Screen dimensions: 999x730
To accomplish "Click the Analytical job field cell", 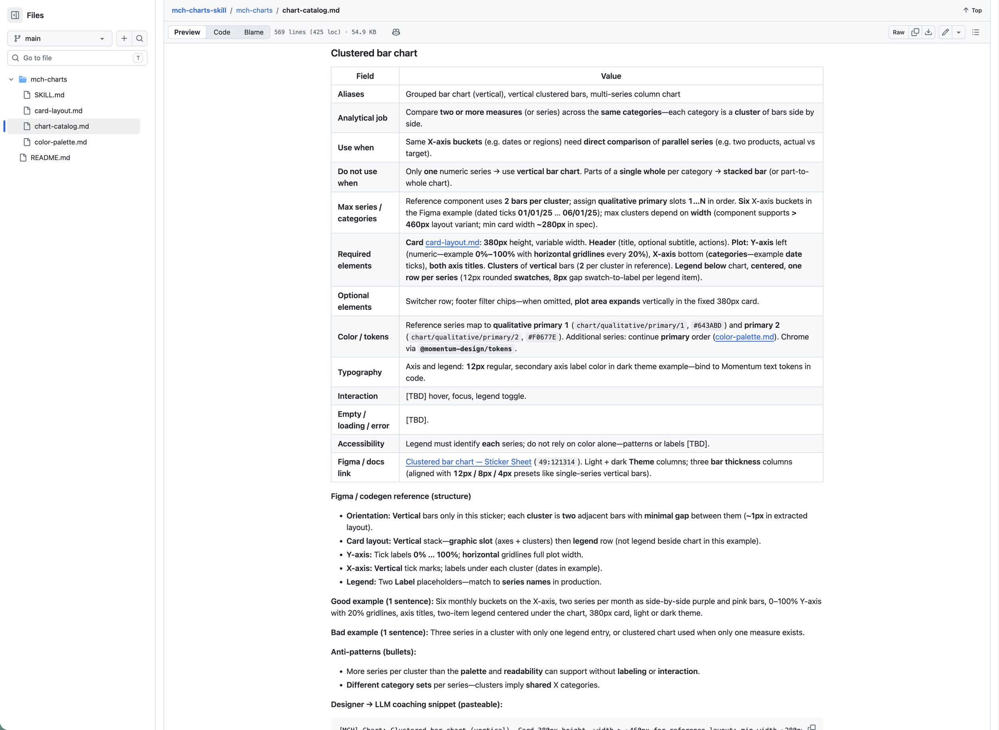I will 365,118.
